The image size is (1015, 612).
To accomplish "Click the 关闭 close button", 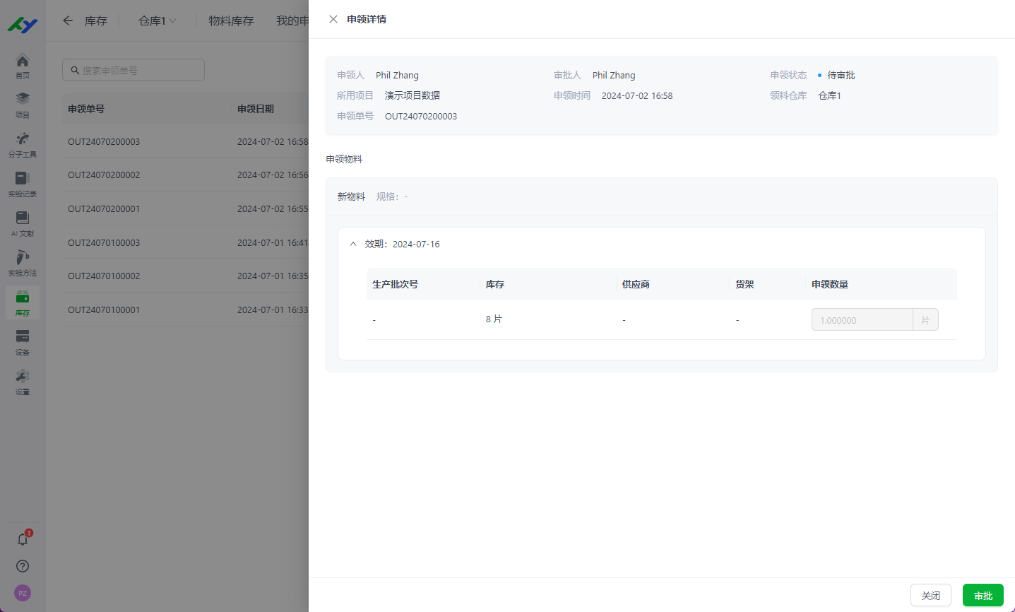I will click(x=930, y=595).
